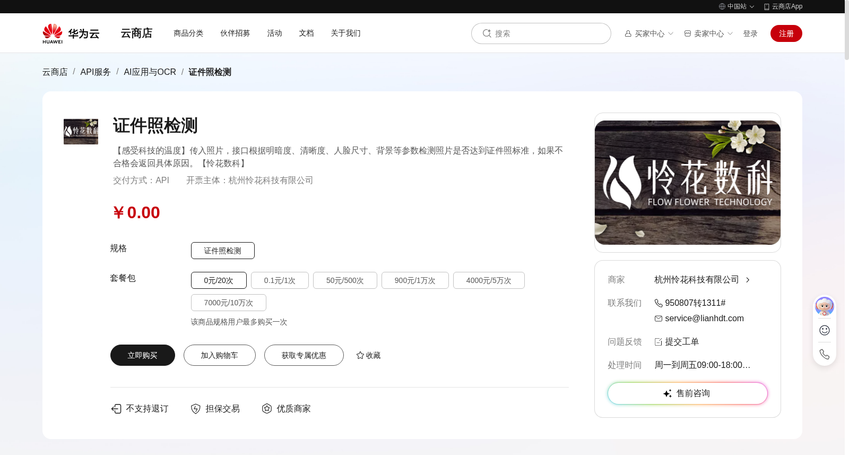Click the 提交工单 edit icon
The height and width of the screenshot is (455, 849).
tap(659, 342)
